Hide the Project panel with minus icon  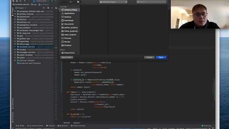pyautogui.click(x=52, y=8)
